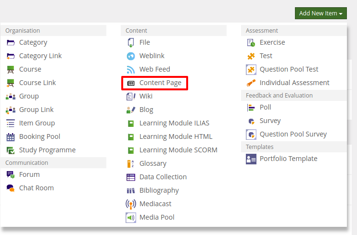Click the Course icon

click(x=11, y=69)
